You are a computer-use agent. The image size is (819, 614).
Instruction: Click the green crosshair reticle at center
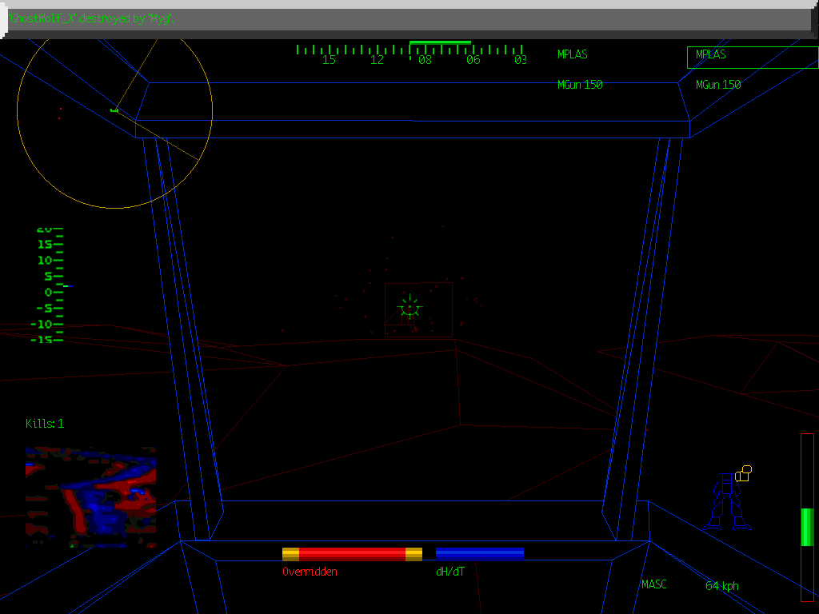click(x=409, y=307)
